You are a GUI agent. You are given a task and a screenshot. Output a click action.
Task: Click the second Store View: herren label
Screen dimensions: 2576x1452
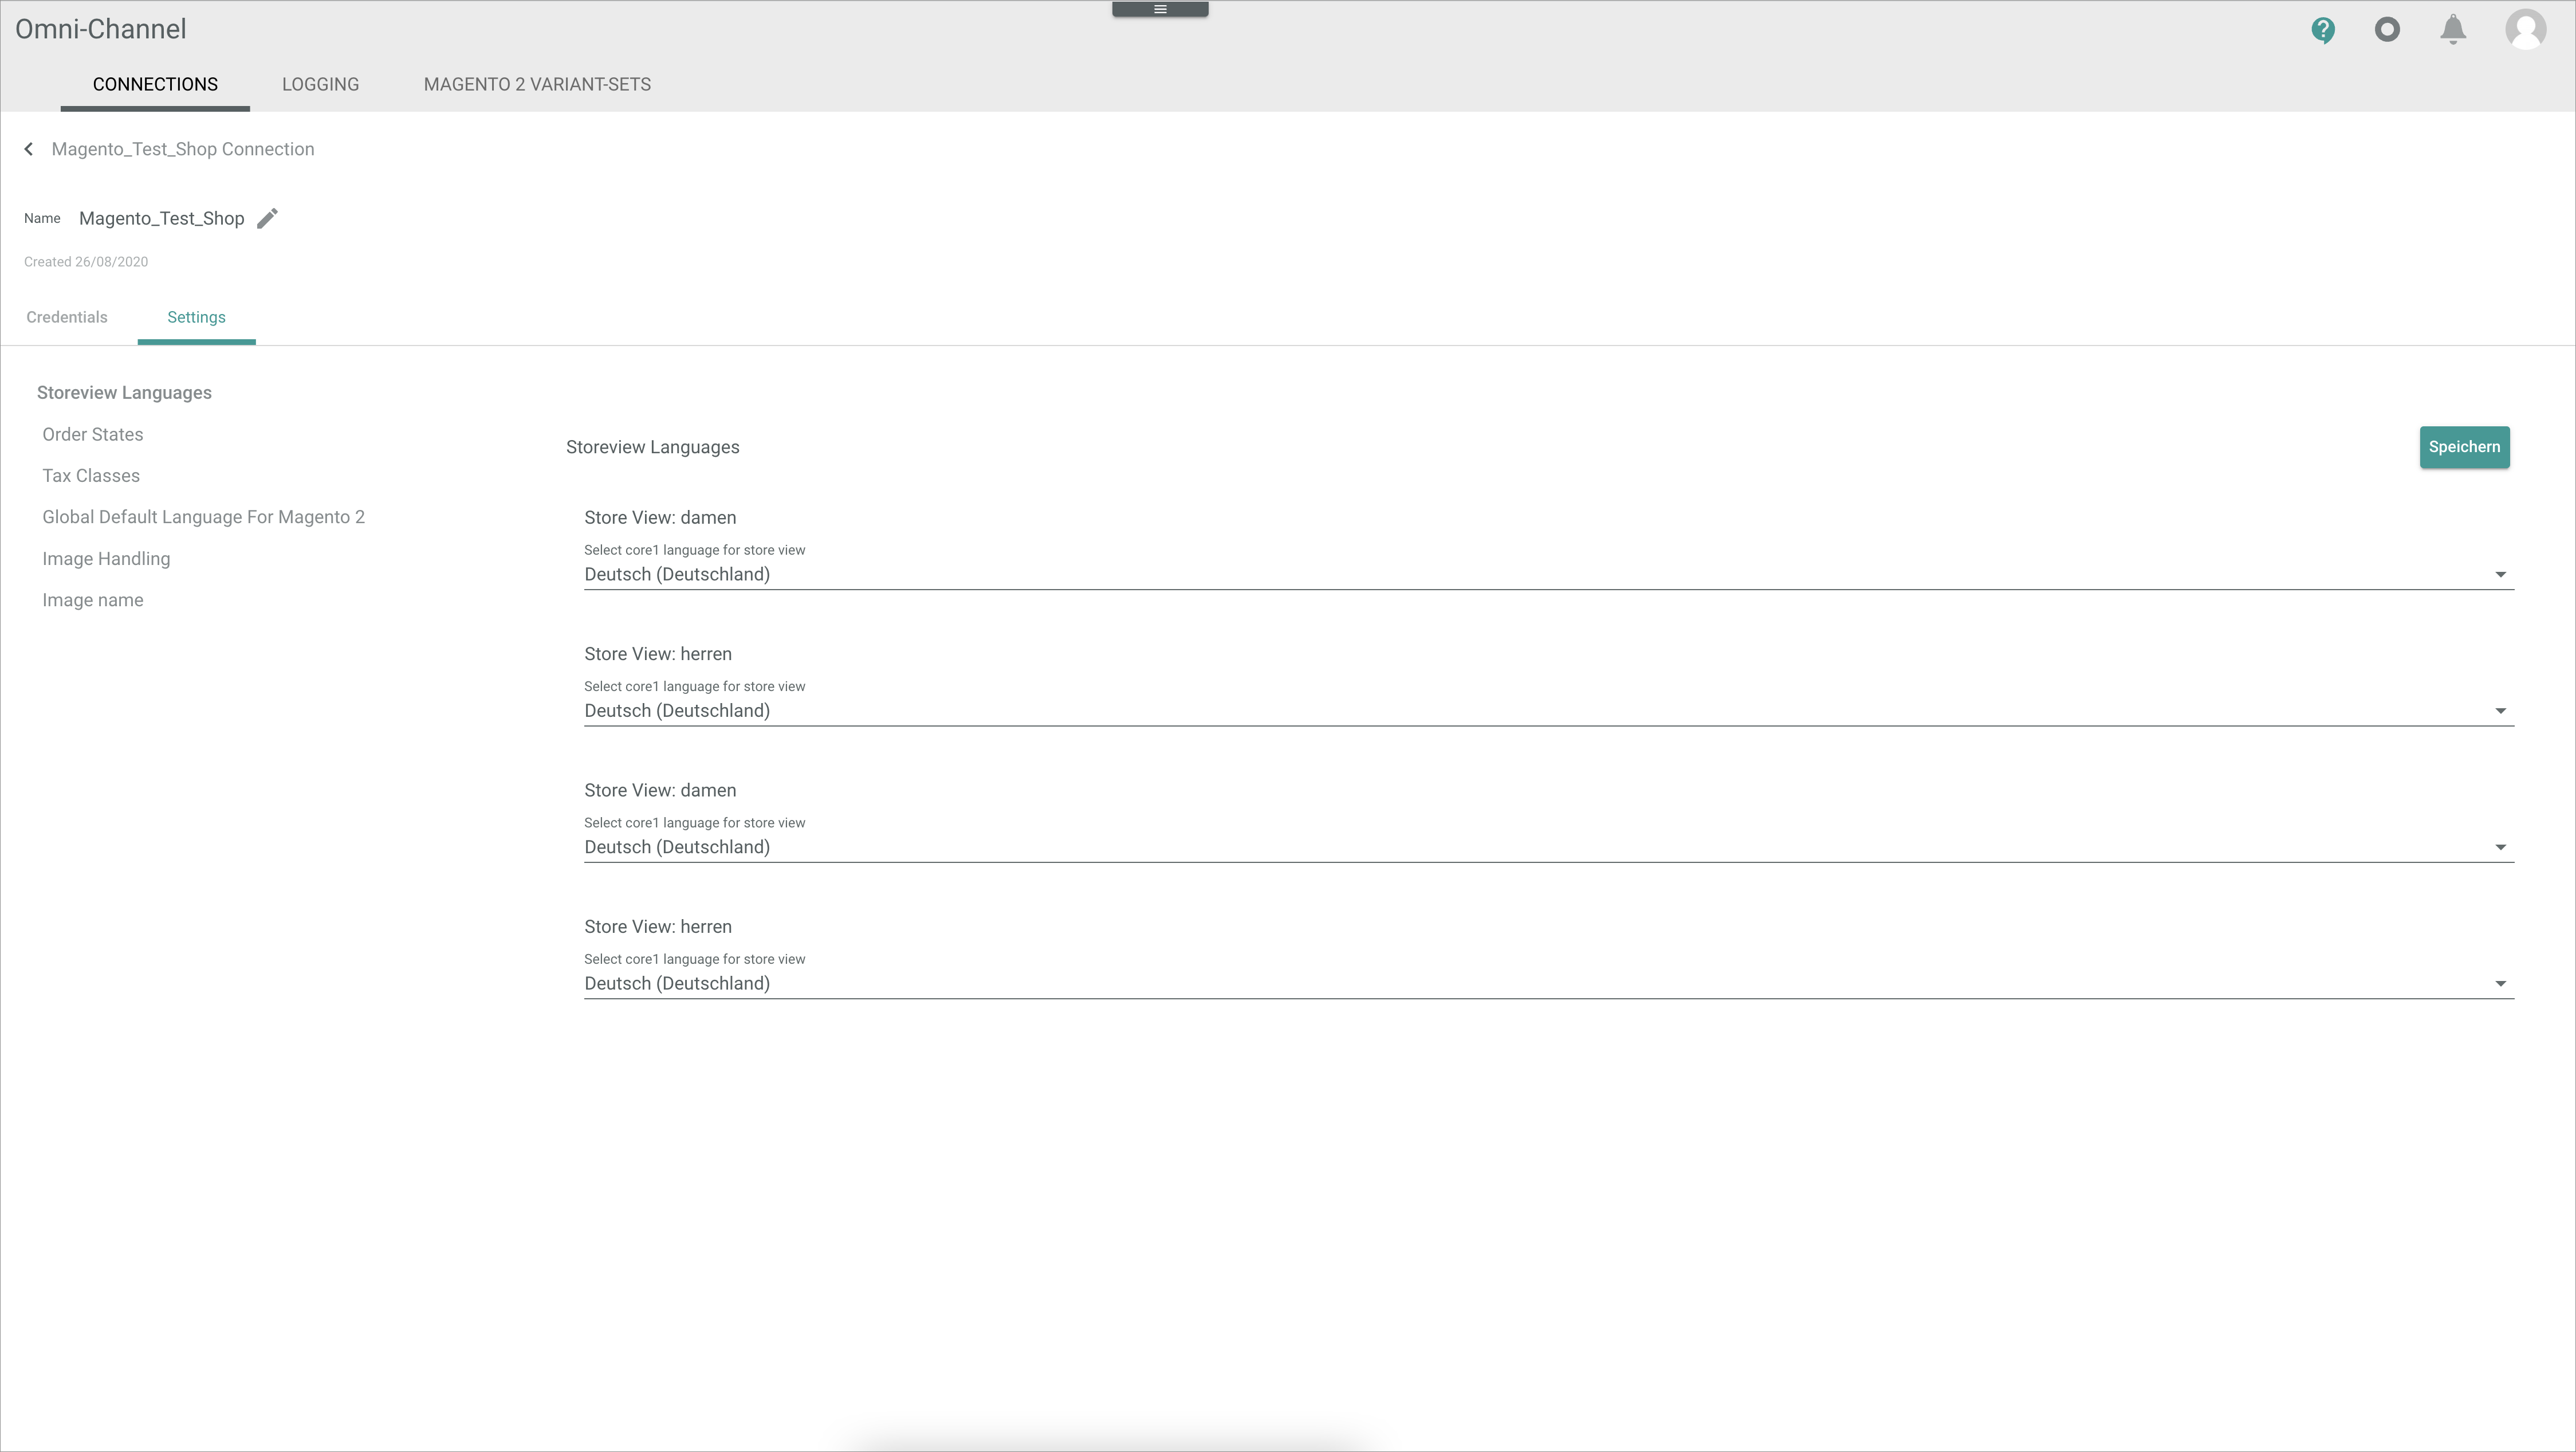coord(658,927)
